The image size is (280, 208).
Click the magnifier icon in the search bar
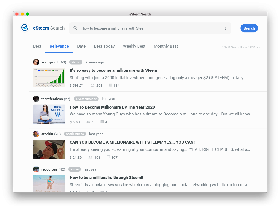[75, 28]
